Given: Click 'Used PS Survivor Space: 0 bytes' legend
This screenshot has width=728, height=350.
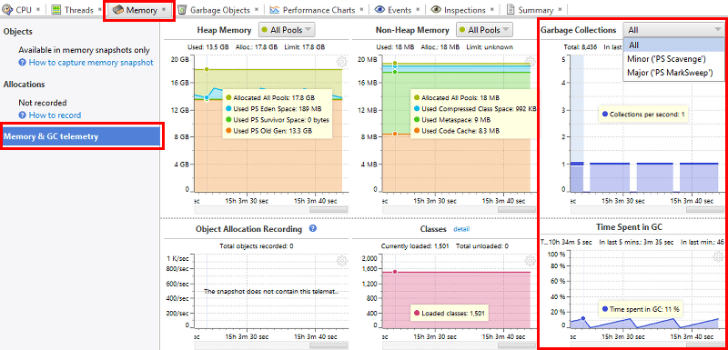Looking at the screenshot, I should click(x=278, y=120).
